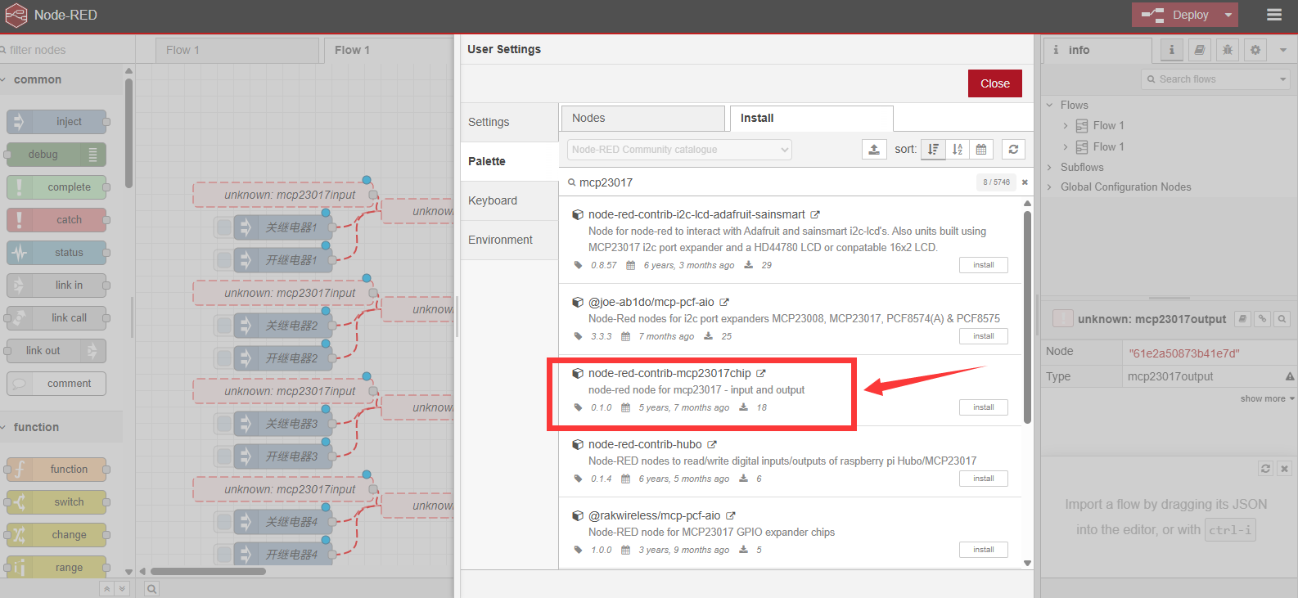This screenshot has width=1298, height=598.
Task: Open the Palette section in User Settings
Action: [x=509, y=161]
